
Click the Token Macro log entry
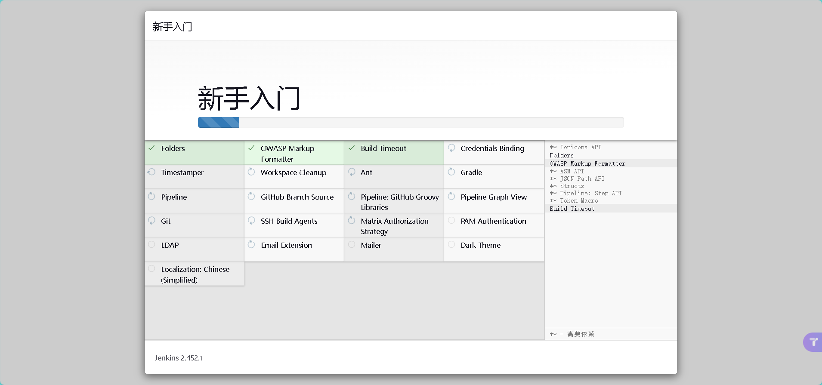pyautogui.click(x=574, y=200)
